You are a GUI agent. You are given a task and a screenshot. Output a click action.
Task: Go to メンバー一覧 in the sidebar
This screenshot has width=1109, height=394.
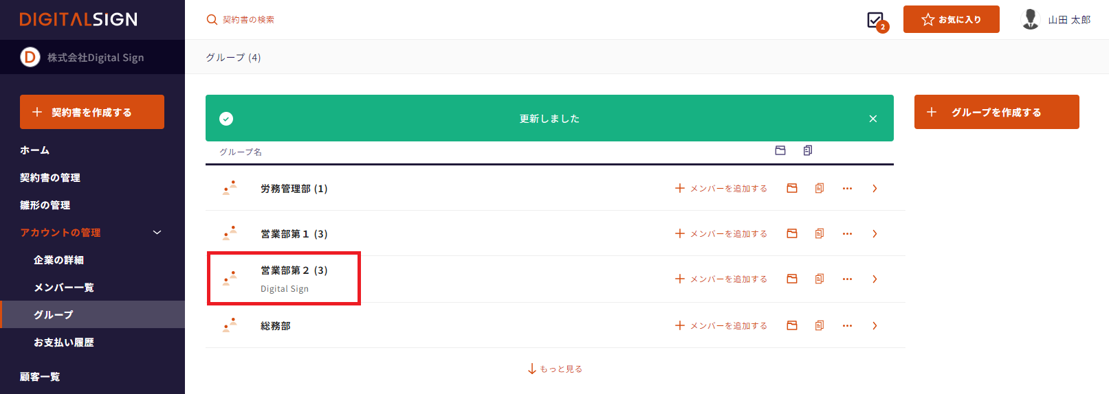click(x=64, y=288)
